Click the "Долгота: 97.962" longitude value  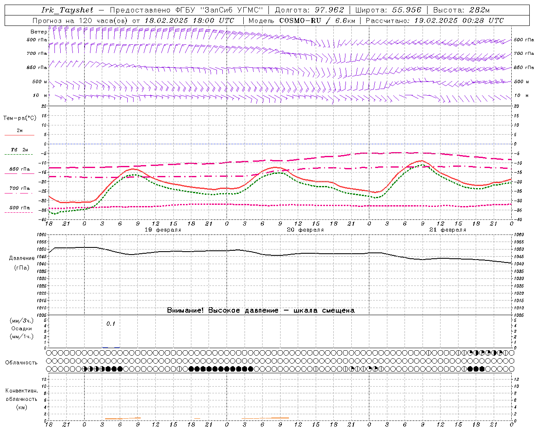tap(309, 10)
